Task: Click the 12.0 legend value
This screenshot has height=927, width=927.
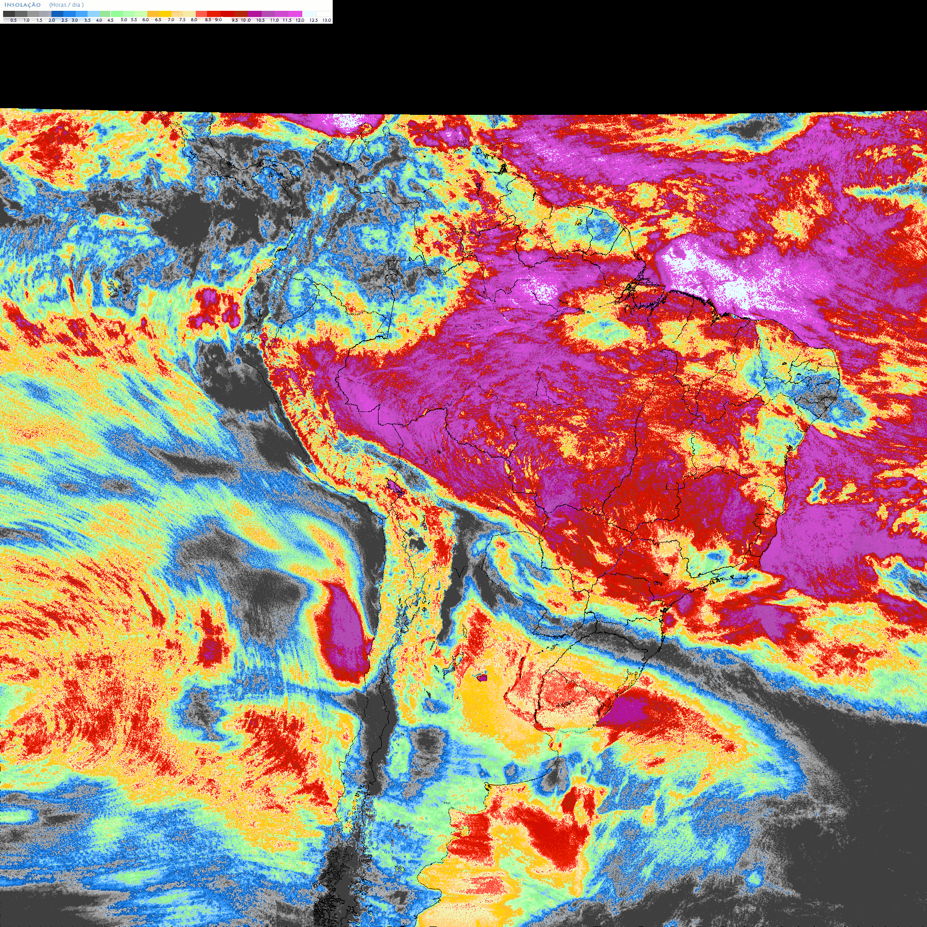Action: pyautogui.click(x=300, y=20)
